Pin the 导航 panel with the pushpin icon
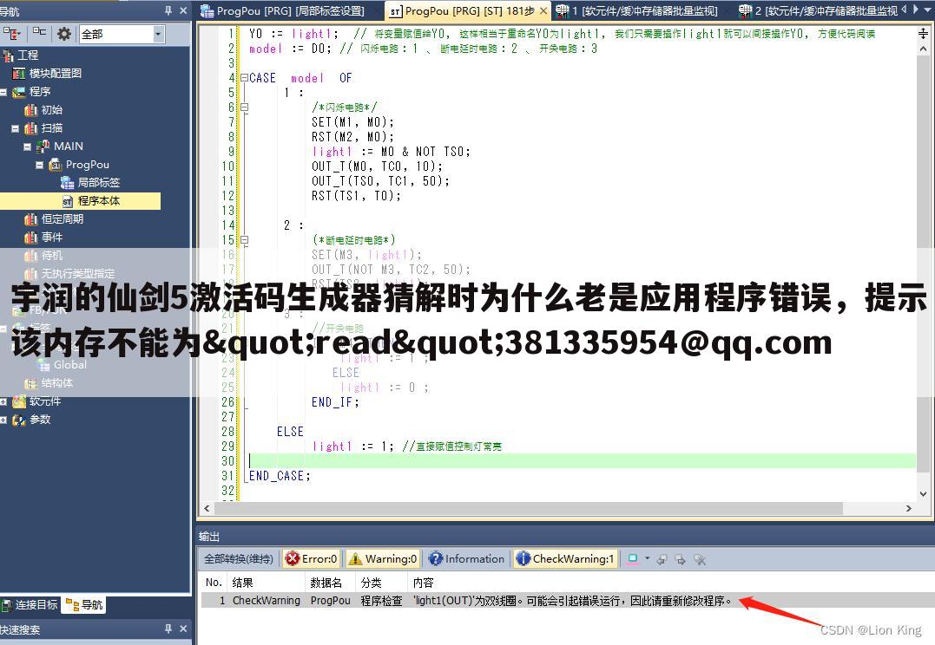 [x=168, y=10]
